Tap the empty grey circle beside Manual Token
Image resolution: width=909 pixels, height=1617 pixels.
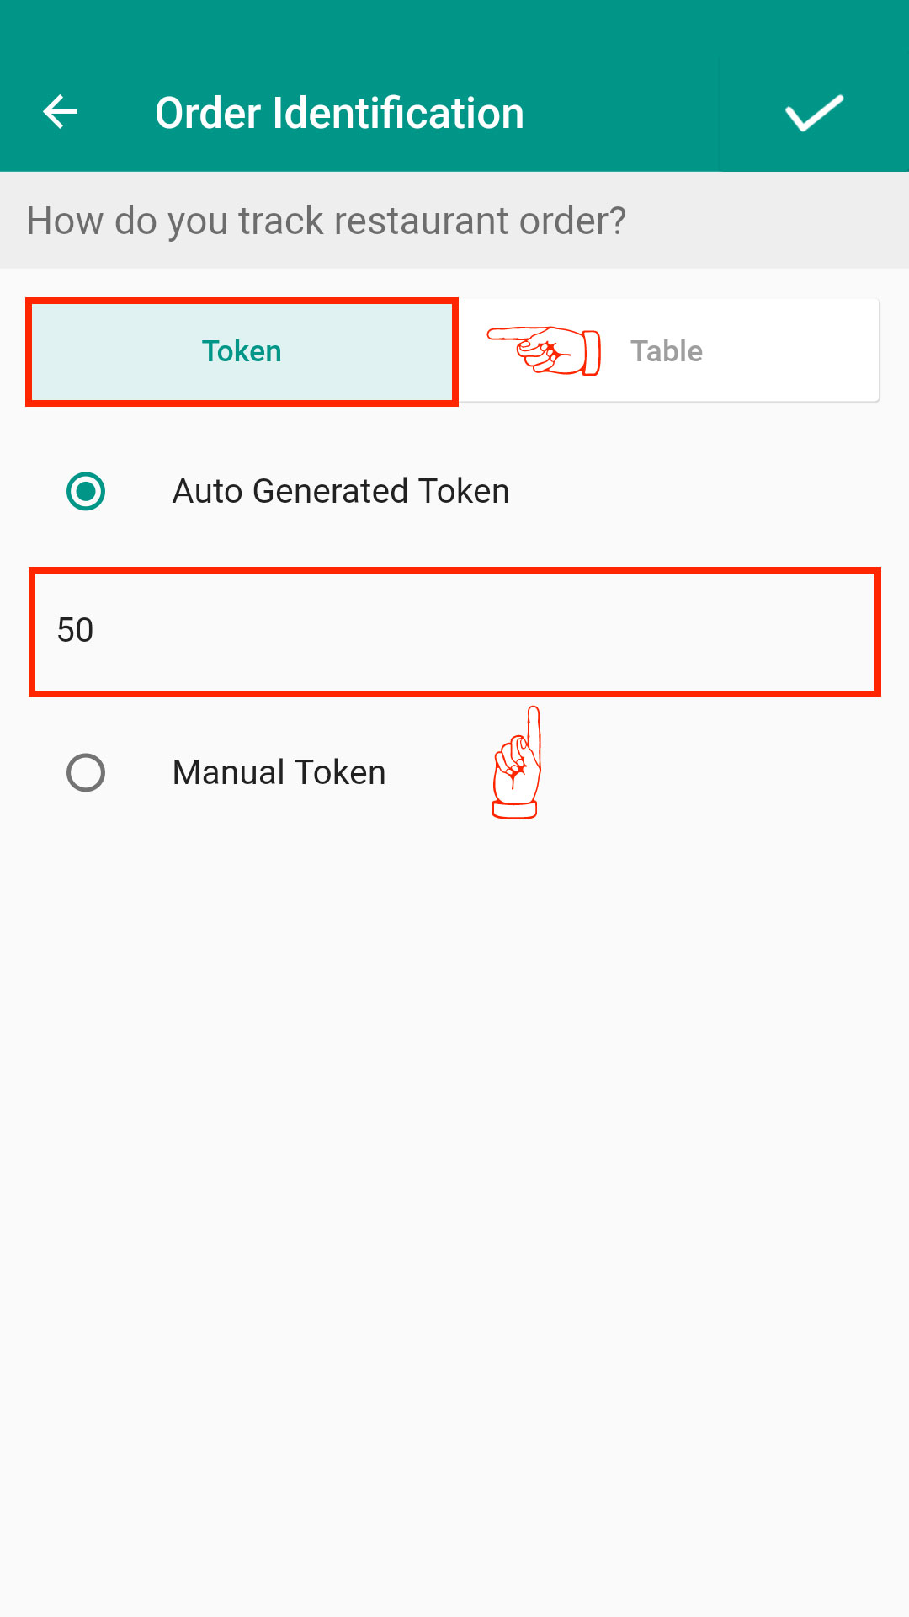[x=86, y=772]
